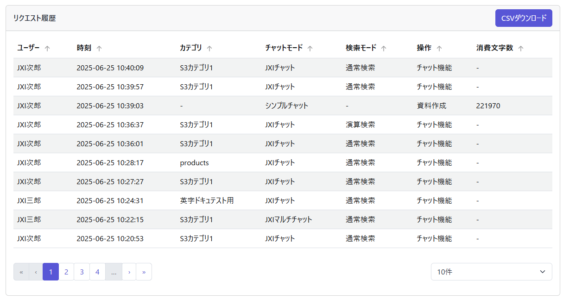The image size is (563, 299).
Task: Download history with CSVダウンロード button
Action: pos(524,18)
